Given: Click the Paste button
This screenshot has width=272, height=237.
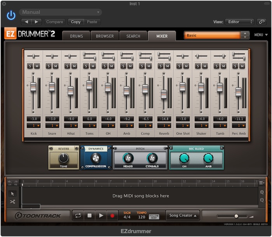Looking at the screenshot, I should 92,22.
